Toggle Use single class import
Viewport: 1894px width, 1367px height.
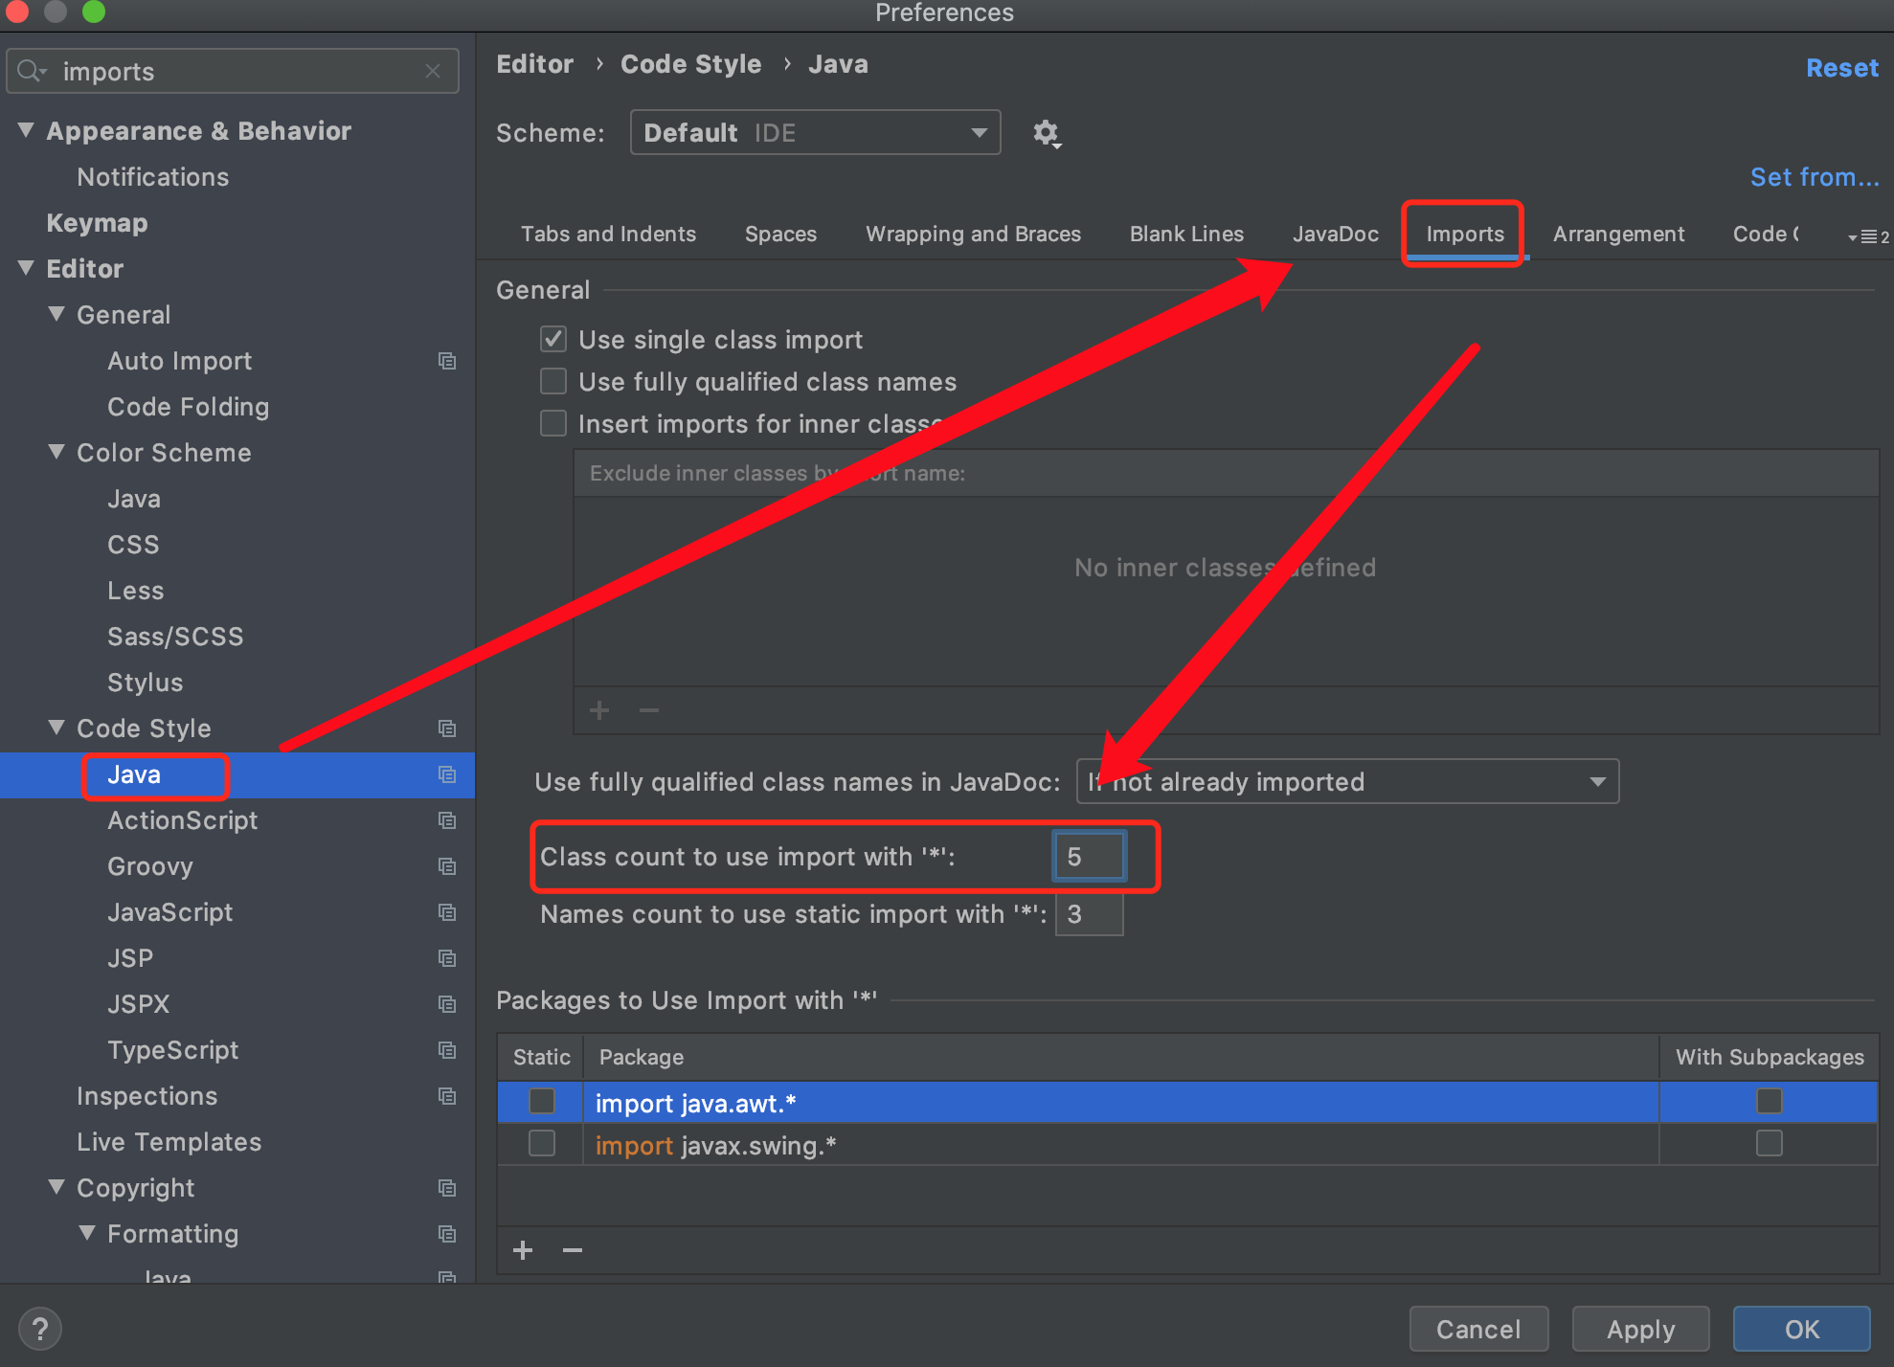pyautogui.click(x=553, y=339)
